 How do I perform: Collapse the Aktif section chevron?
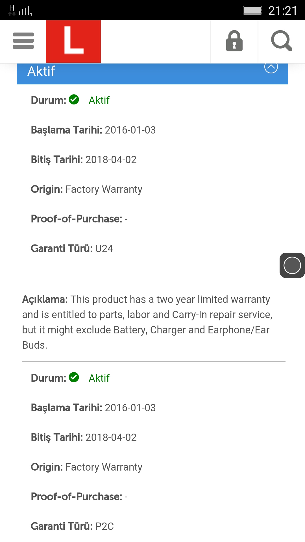pyautogui.click(x=271, y=67)
